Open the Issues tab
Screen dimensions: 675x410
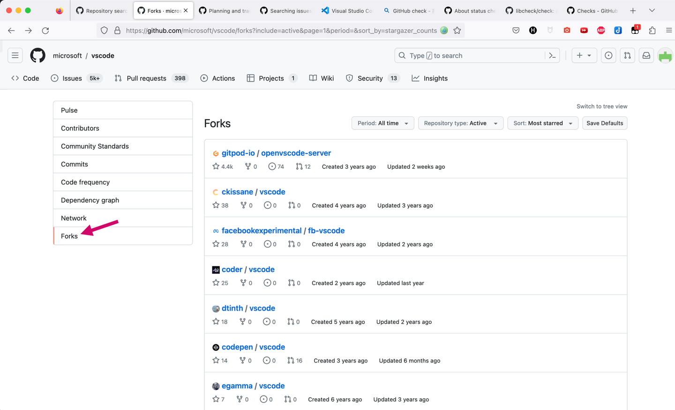click(x=76, y=78)
